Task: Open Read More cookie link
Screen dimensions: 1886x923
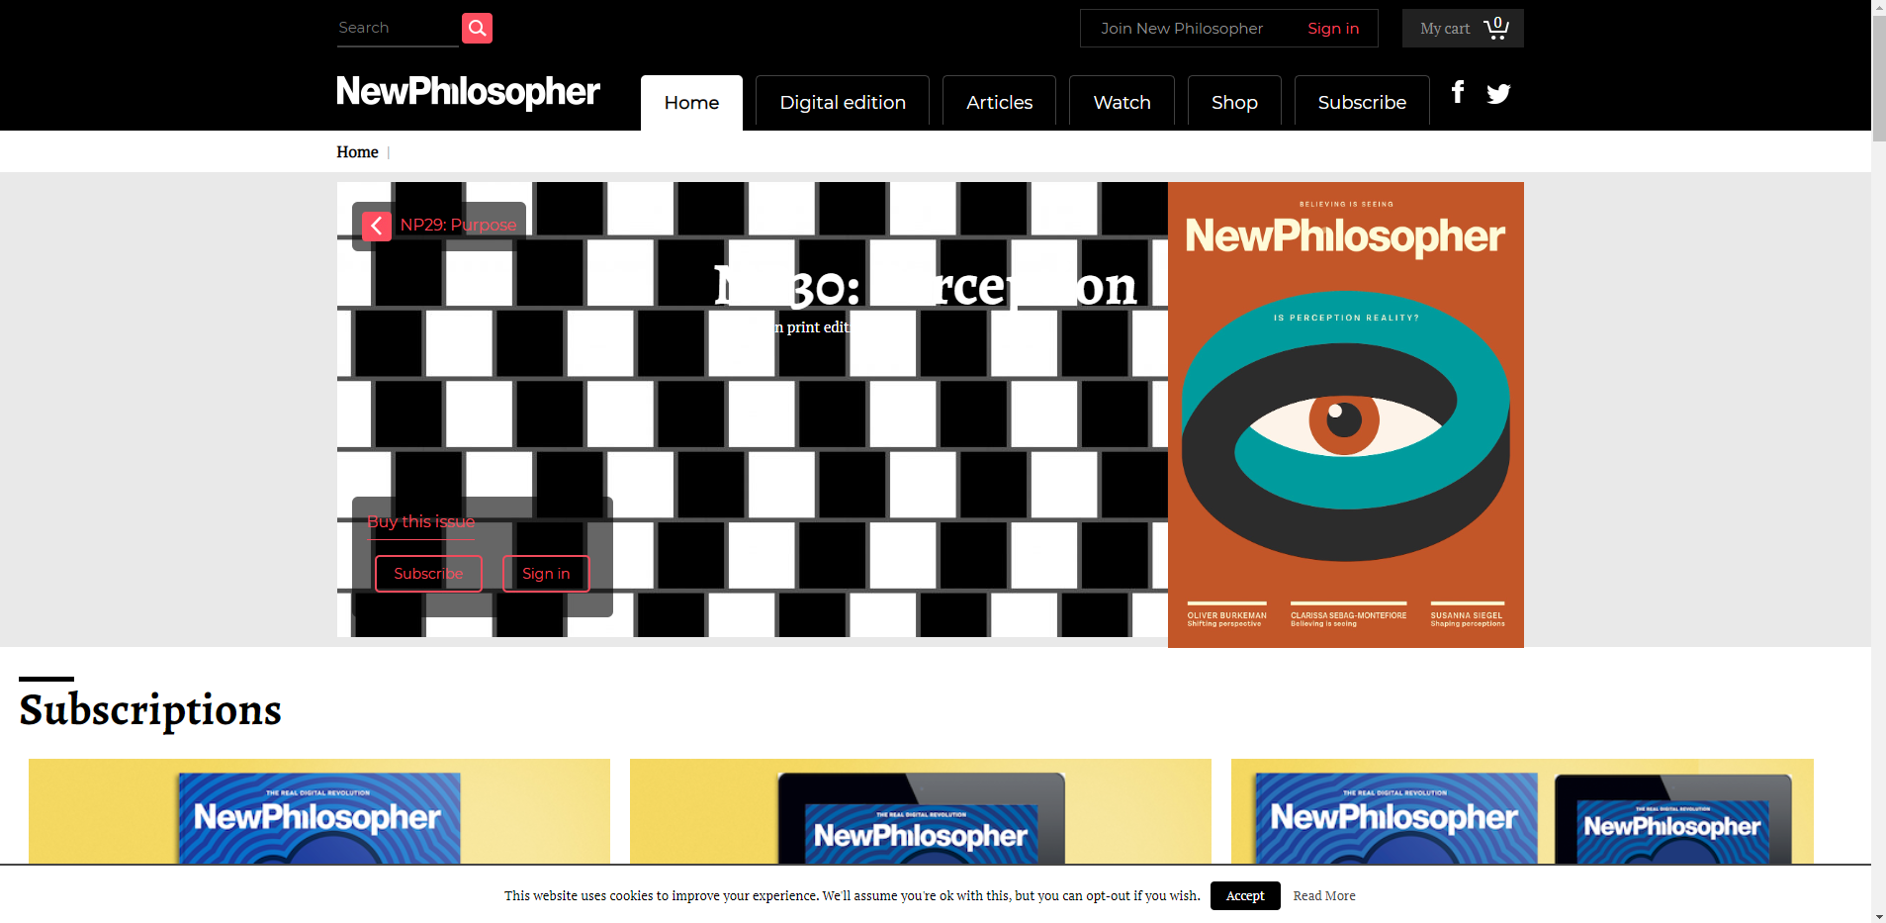Action: [1324, 895]
